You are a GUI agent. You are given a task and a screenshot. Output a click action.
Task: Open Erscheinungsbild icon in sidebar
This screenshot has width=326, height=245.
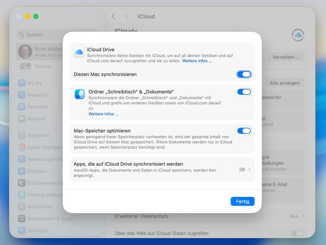[22, 183]
